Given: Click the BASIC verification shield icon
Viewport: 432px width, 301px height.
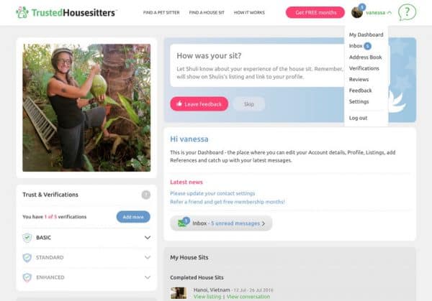Looking at the screenshot, I should 27,238.
